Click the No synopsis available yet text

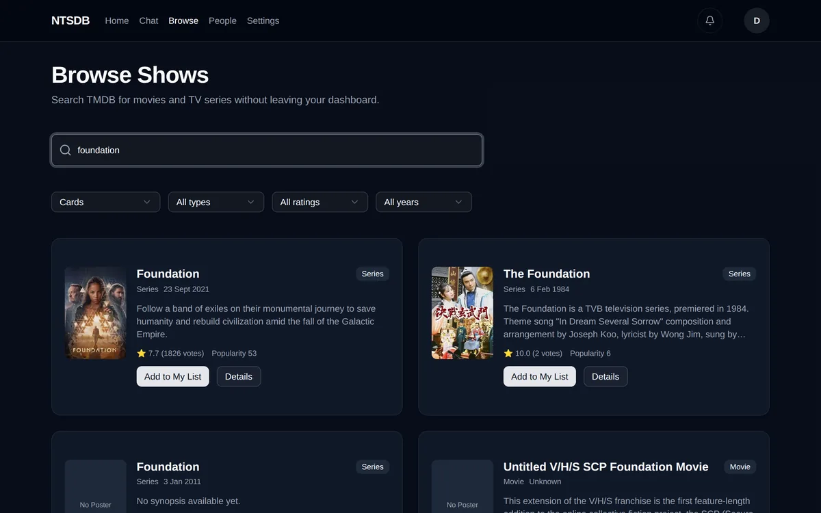(x=189, y=501)
